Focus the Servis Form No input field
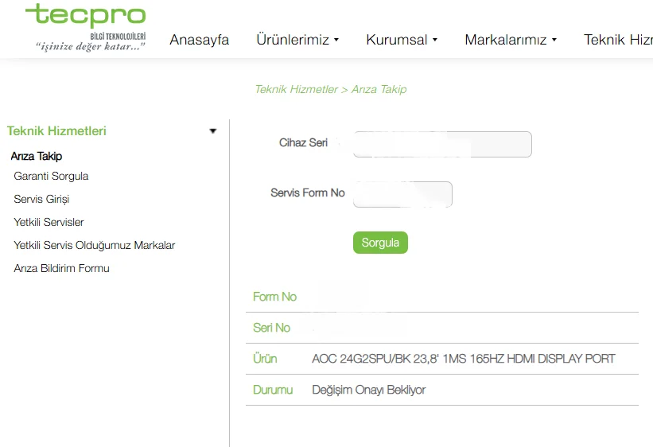The image size is (653, 447). (402, 194)
